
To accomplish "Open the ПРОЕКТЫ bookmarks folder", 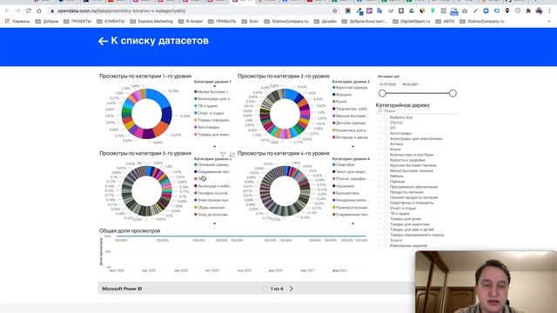I will (77, 21).
